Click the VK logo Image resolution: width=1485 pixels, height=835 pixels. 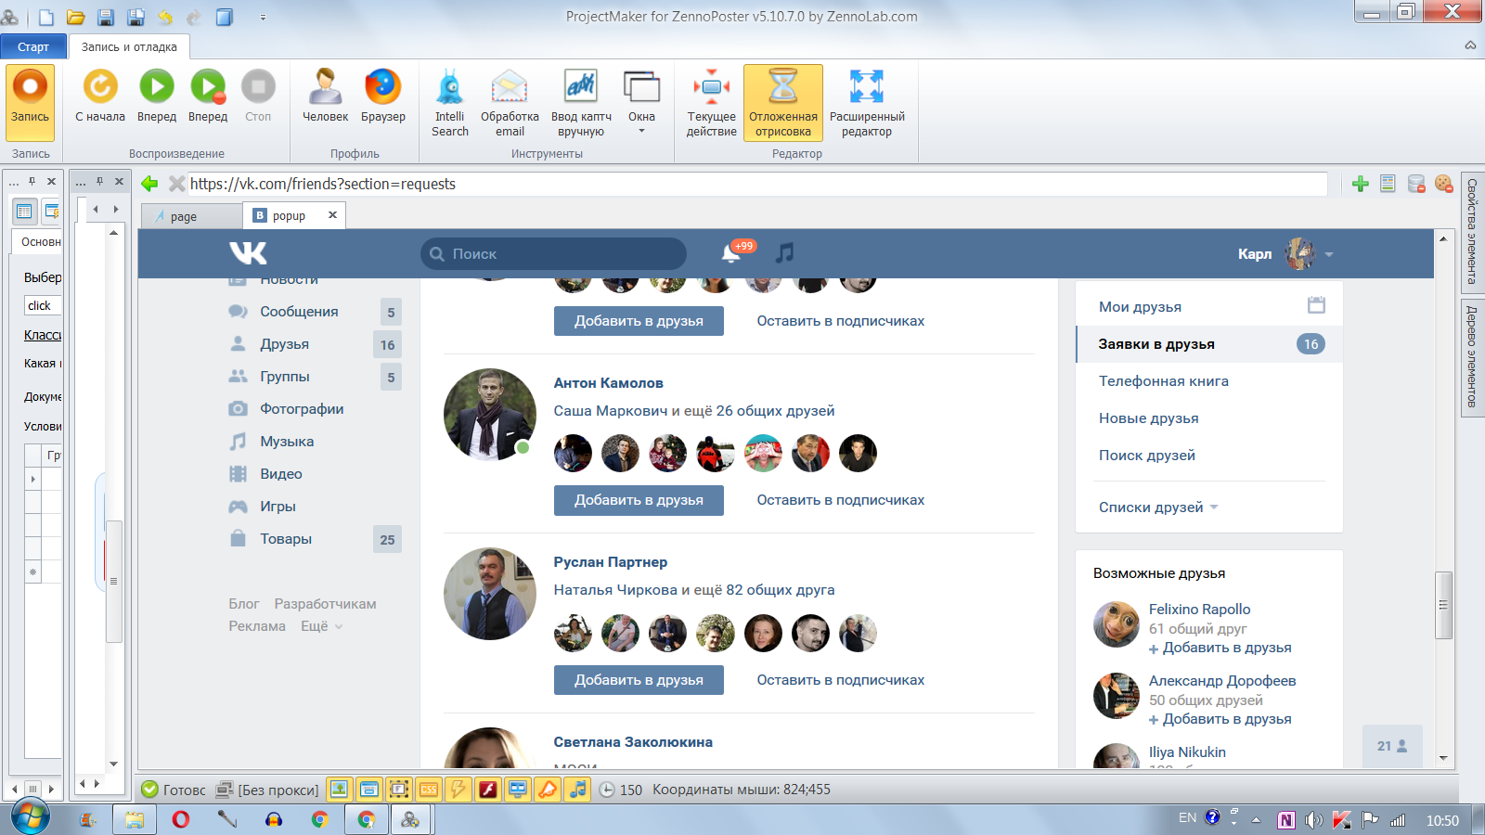tap(248, 253)
